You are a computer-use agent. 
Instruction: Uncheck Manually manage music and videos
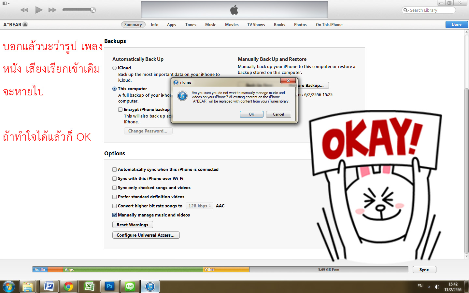(115, 215)
